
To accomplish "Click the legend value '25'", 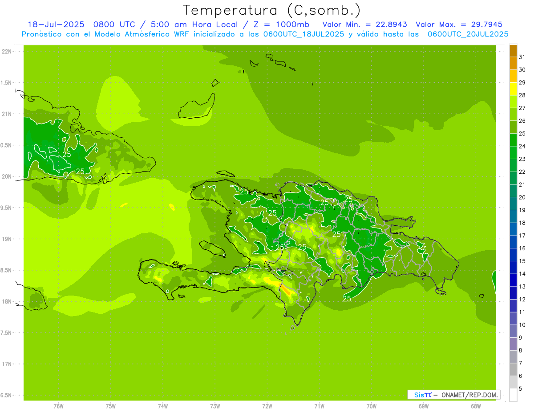I will click(522, 133).
